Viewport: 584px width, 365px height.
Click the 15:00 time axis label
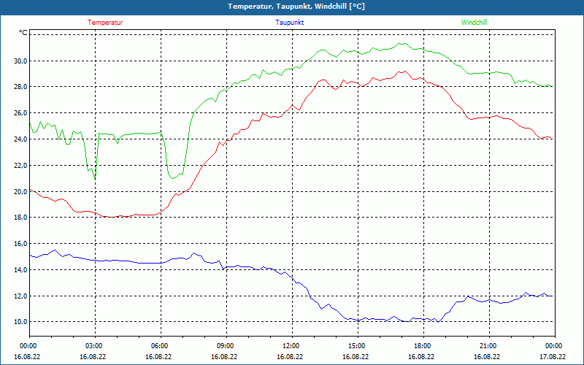tap(357, 346)
